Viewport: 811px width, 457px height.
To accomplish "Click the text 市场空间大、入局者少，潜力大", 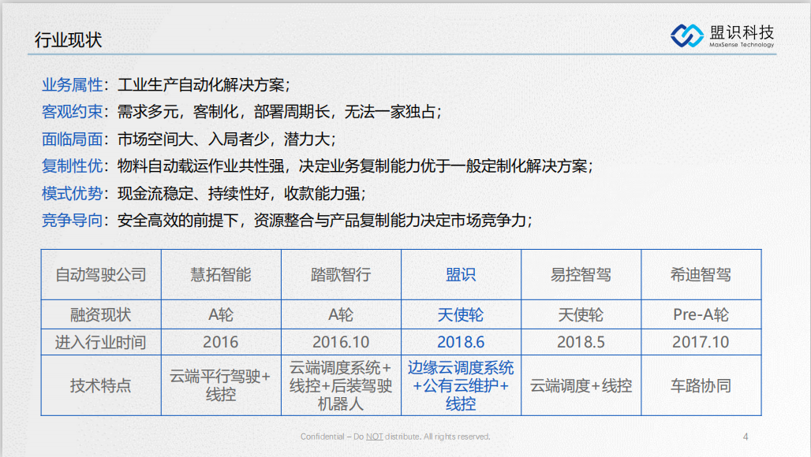I will coord(223,139).
